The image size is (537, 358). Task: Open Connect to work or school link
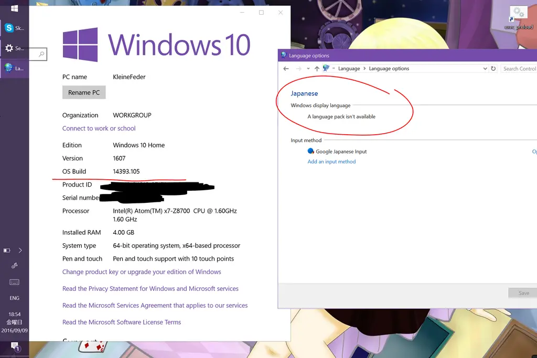99,128
